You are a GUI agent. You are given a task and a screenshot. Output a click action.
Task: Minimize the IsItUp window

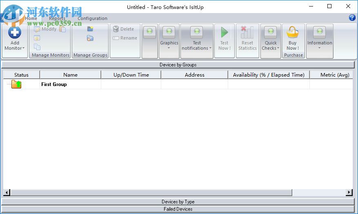coord(311,7)
